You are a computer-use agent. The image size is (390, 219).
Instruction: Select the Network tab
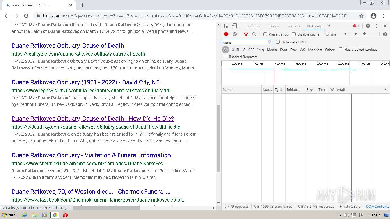[x=314, y=26]
